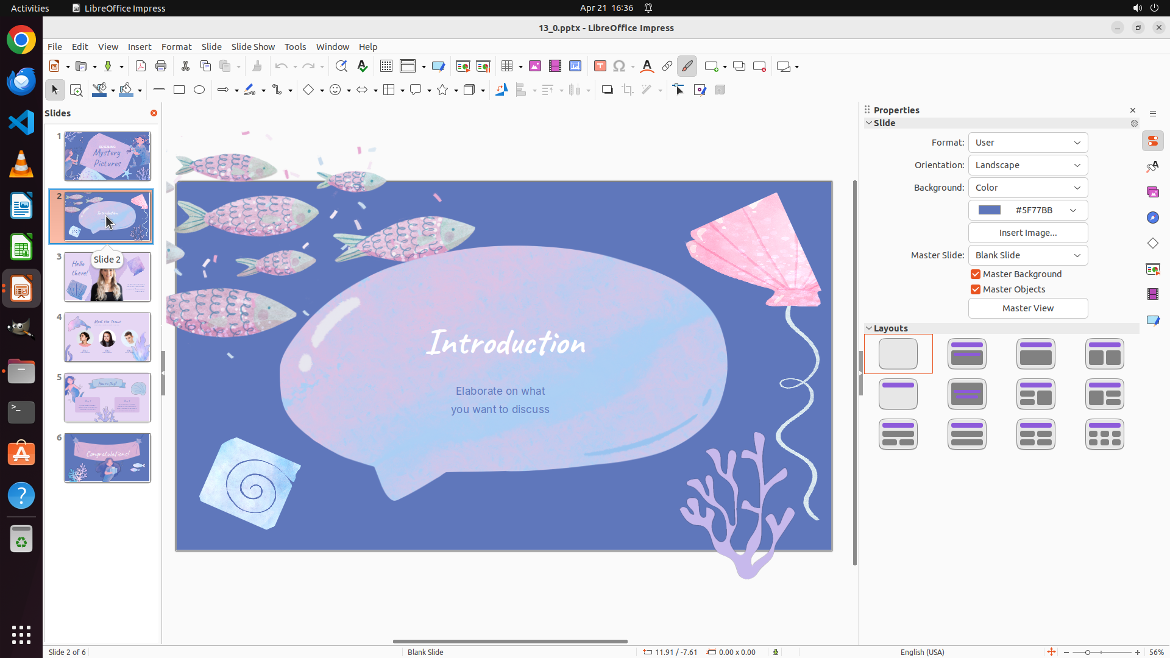
Task: Toggle the Show Draw Functions button
Action: tap(687, 66)
